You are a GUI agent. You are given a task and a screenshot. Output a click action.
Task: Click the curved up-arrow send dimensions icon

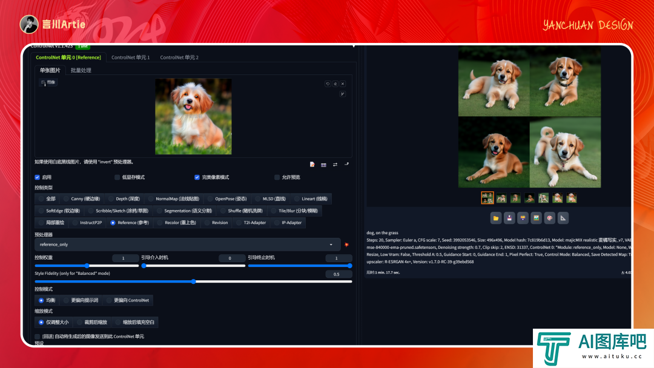346,164
